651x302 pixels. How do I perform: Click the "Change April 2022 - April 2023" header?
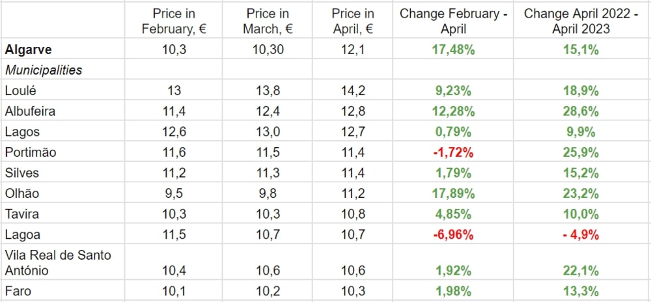pyautogui.click(x=581, y=21)
